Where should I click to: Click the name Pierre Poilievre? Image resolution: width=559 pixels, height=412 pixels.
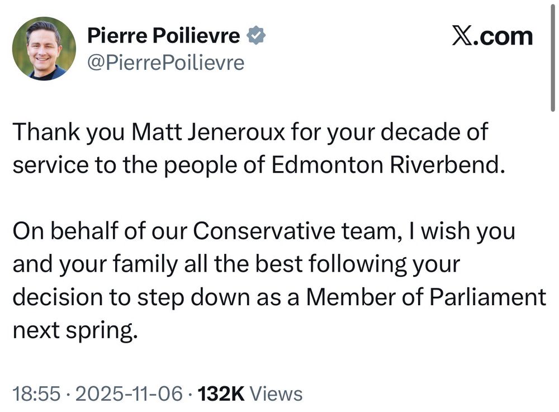(x=165, y=35)
